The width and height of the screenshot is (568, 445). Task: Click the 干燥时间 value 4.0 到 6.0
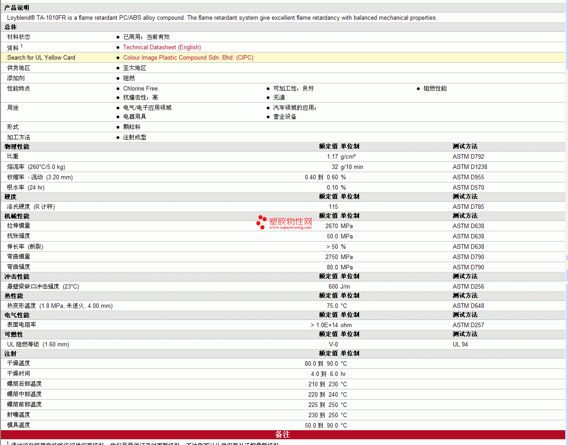click(x=325, y=374)
